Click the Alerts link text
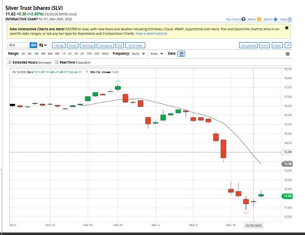The image size is (305, 235). tap(252, 19)
